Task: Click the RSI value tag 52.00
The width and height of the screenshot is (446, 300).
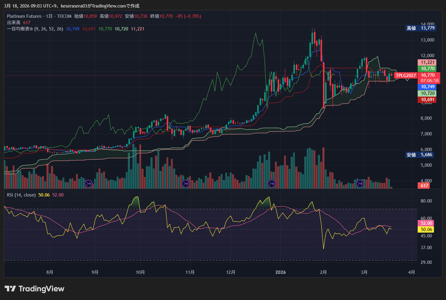Action: (x=426, y=223)
